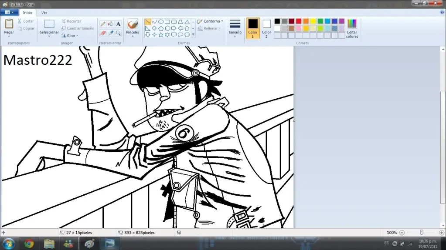
Task: Choose the Oval shape
Action: 161,22
